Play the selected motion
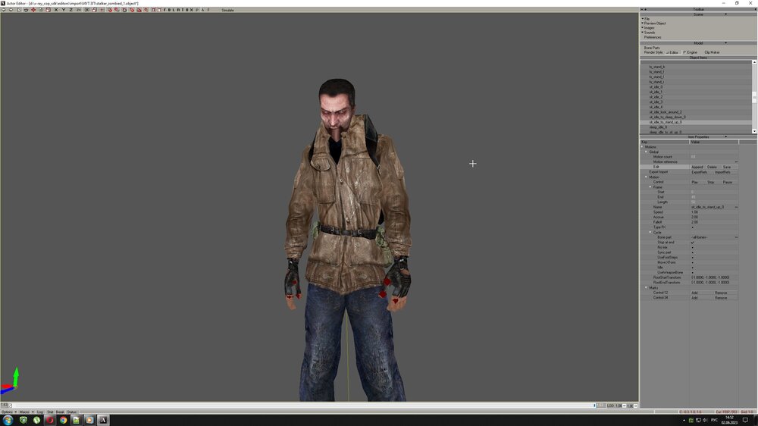 694,182
